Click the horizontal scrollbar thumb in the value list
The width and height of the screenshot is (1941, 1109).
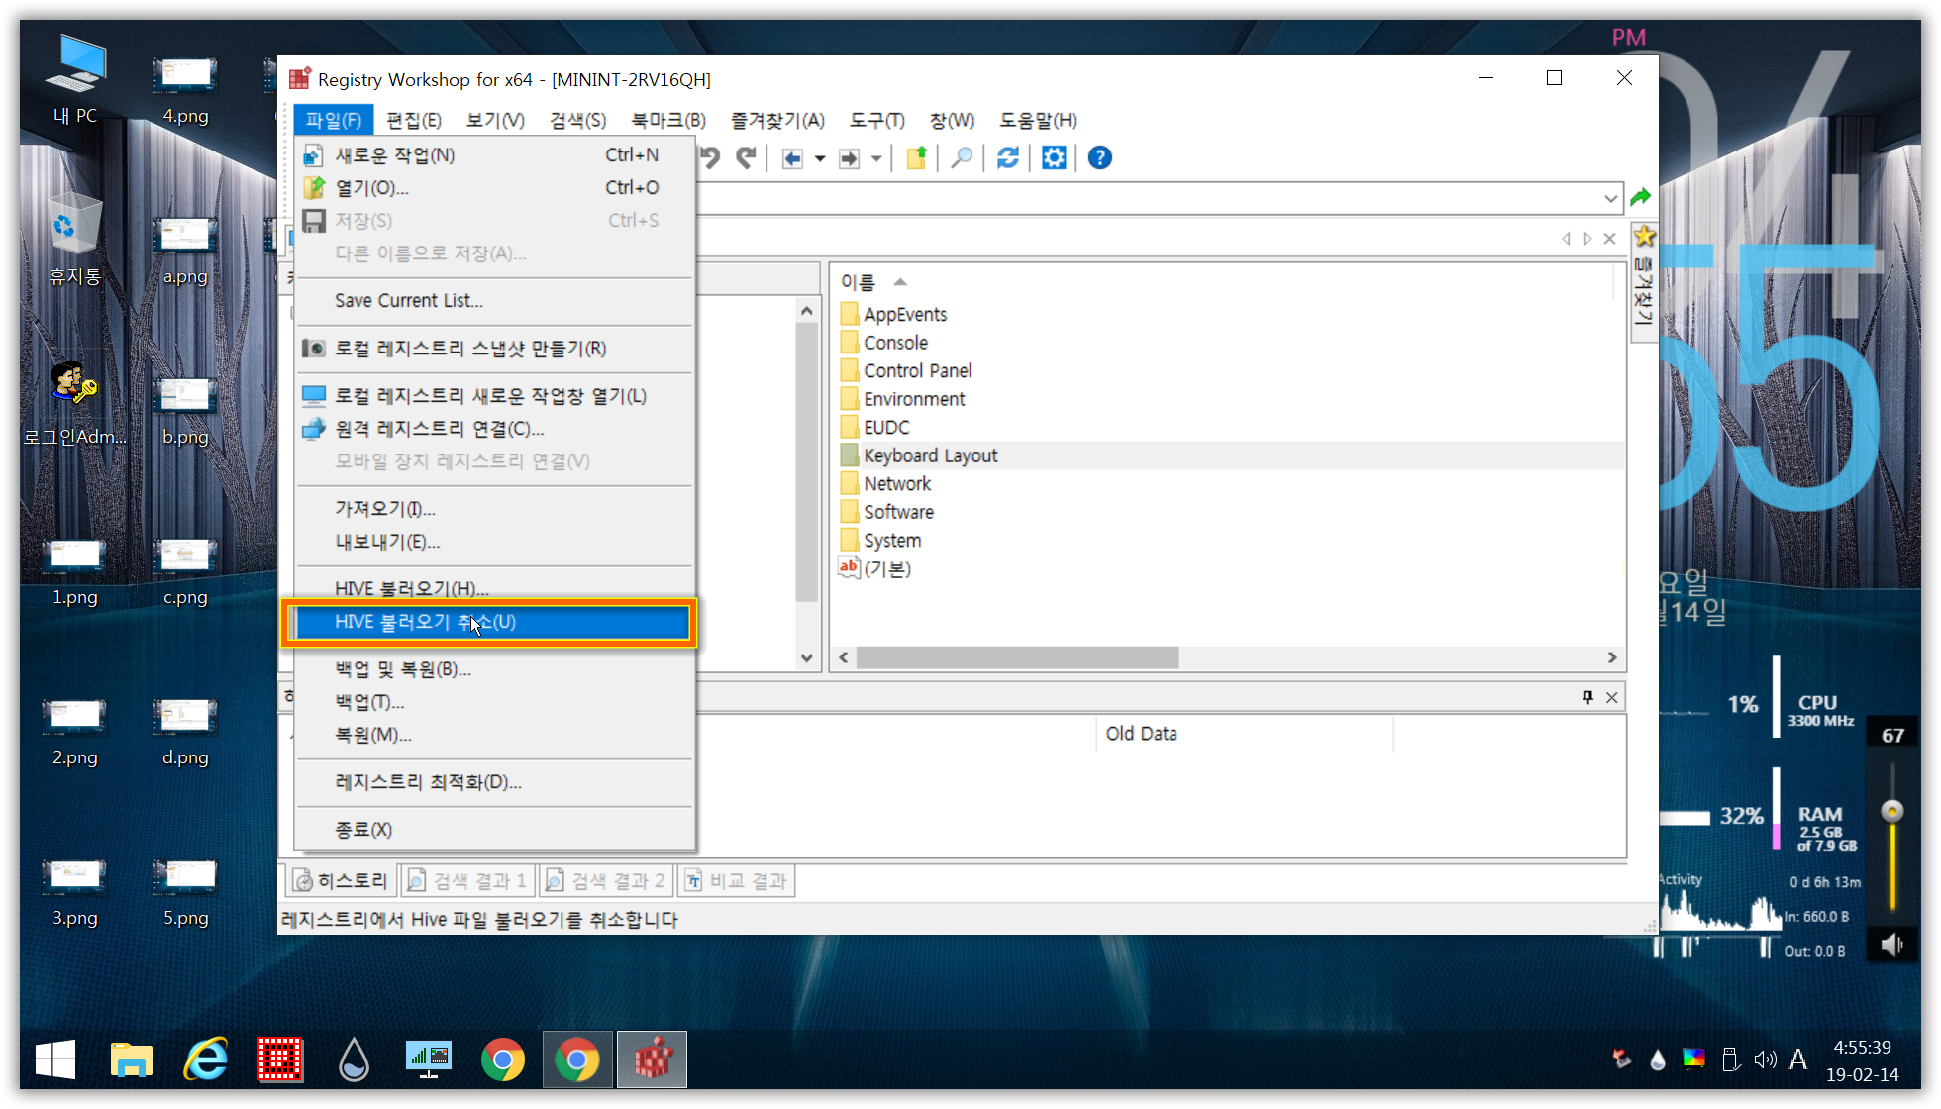click(x=1017, y=657)
